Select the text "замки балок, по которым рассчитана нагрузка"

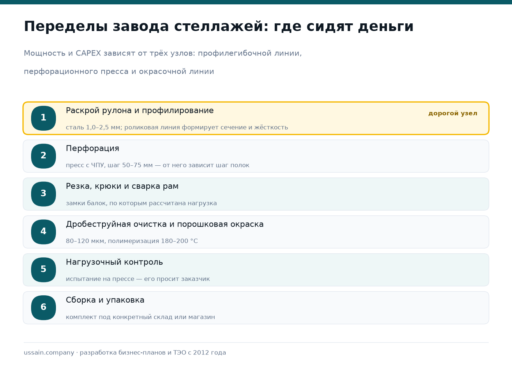tap(141, 203)
